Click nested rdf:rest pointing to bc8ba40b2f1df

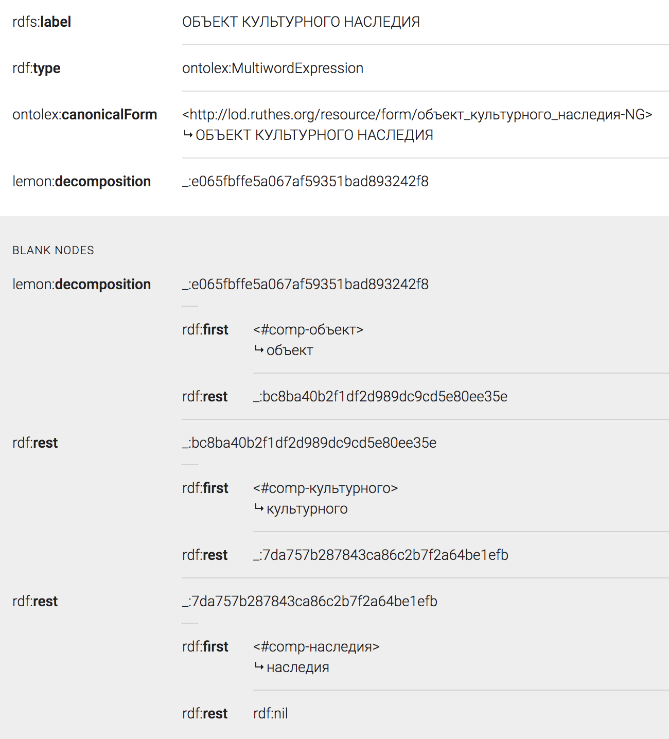(205, 396)
